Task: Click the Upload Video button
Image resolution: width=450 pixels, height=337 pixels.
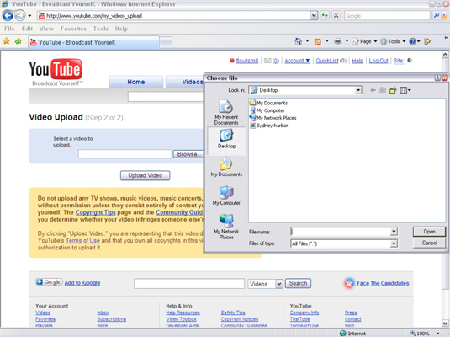Action: click(x=145, y=175)
